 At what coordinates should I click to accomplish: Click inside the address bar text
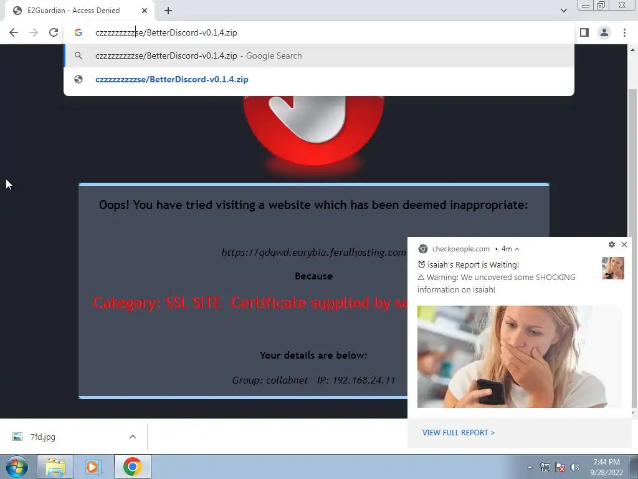click(166, 32)
